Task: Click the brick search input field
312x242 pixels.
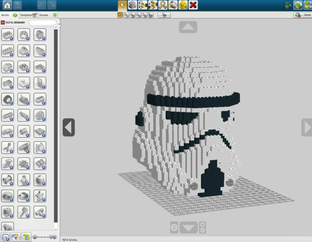Action: [43, 23]
